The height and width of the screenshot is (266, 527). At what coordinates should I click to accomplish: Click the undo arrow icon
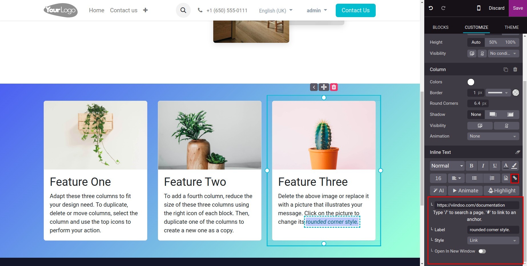pyautogui.click(x=431, y=8)
